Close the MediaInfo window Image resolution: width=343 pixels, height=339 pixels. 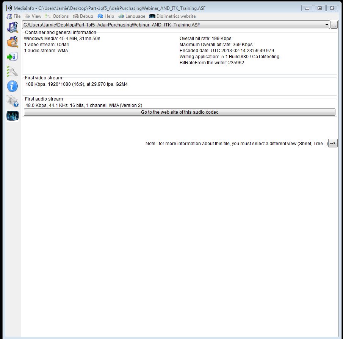coord(332,8)
